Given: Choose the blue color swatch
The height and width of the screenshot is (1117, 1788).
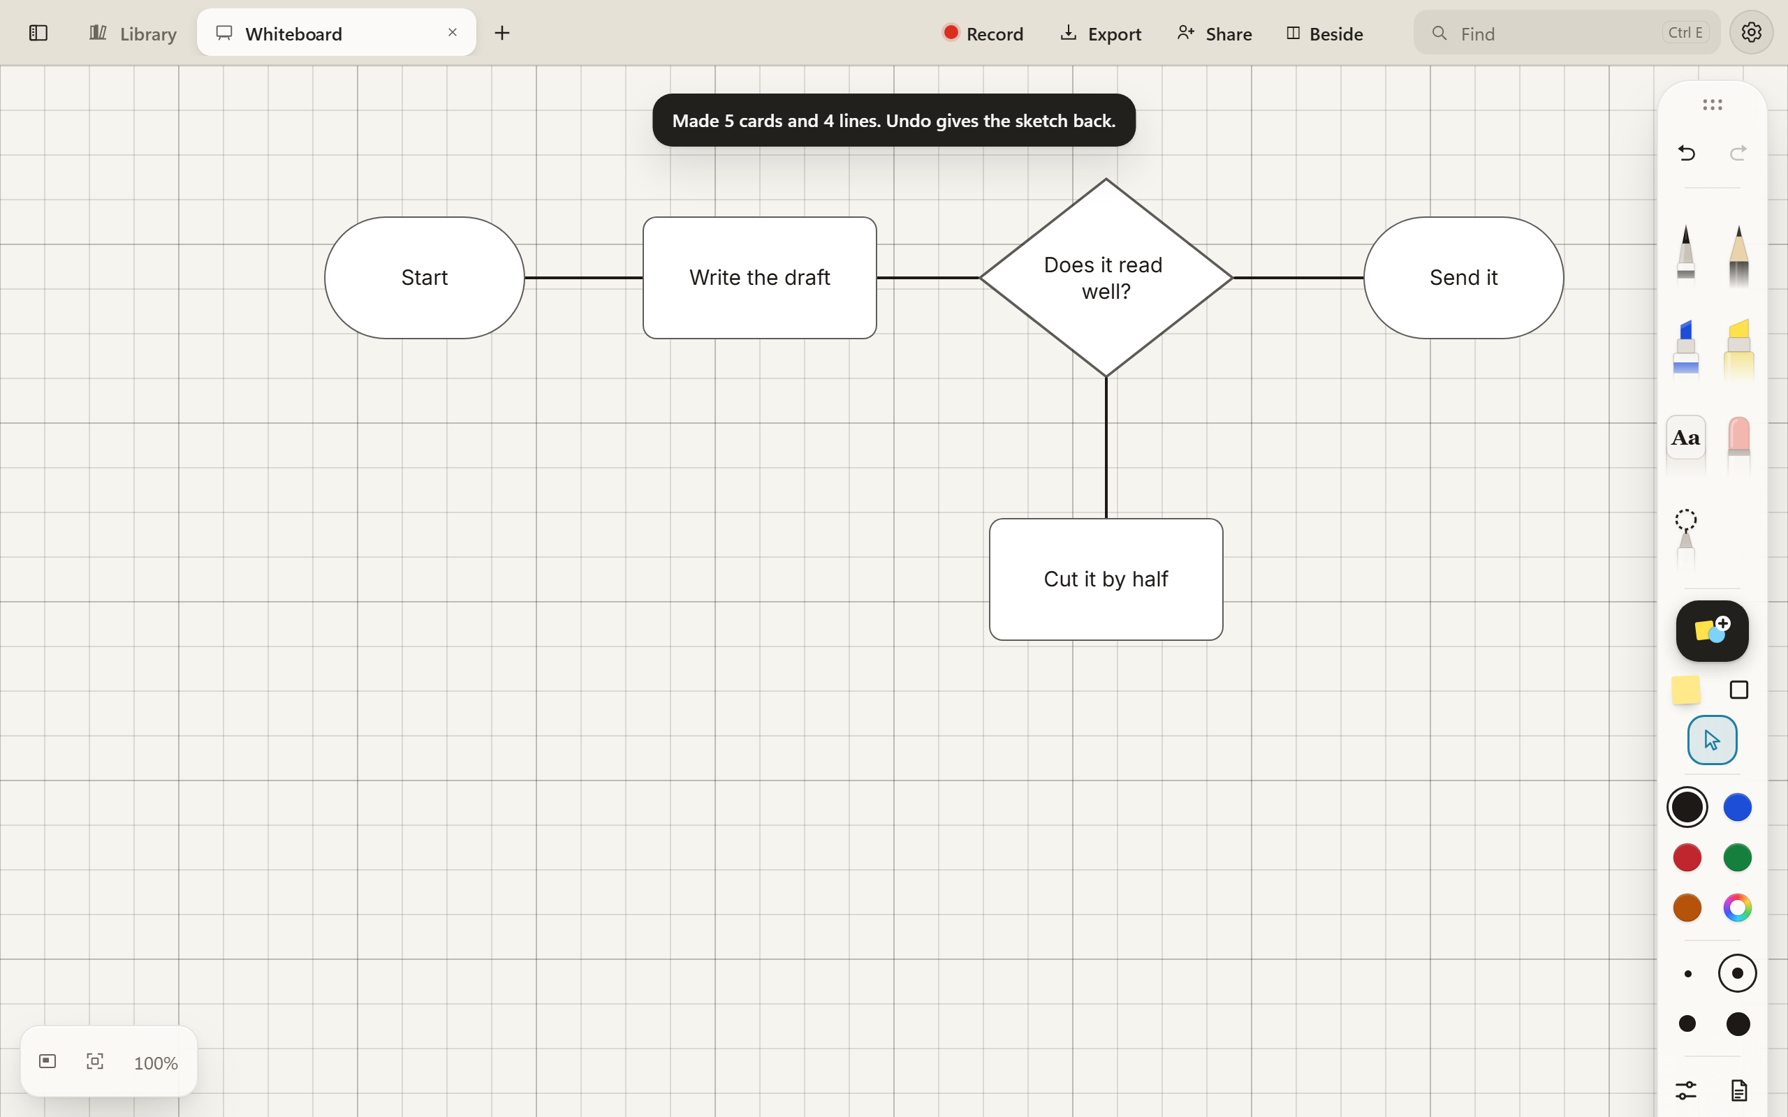Looking at the screenshot, I should click(1738, 807).
